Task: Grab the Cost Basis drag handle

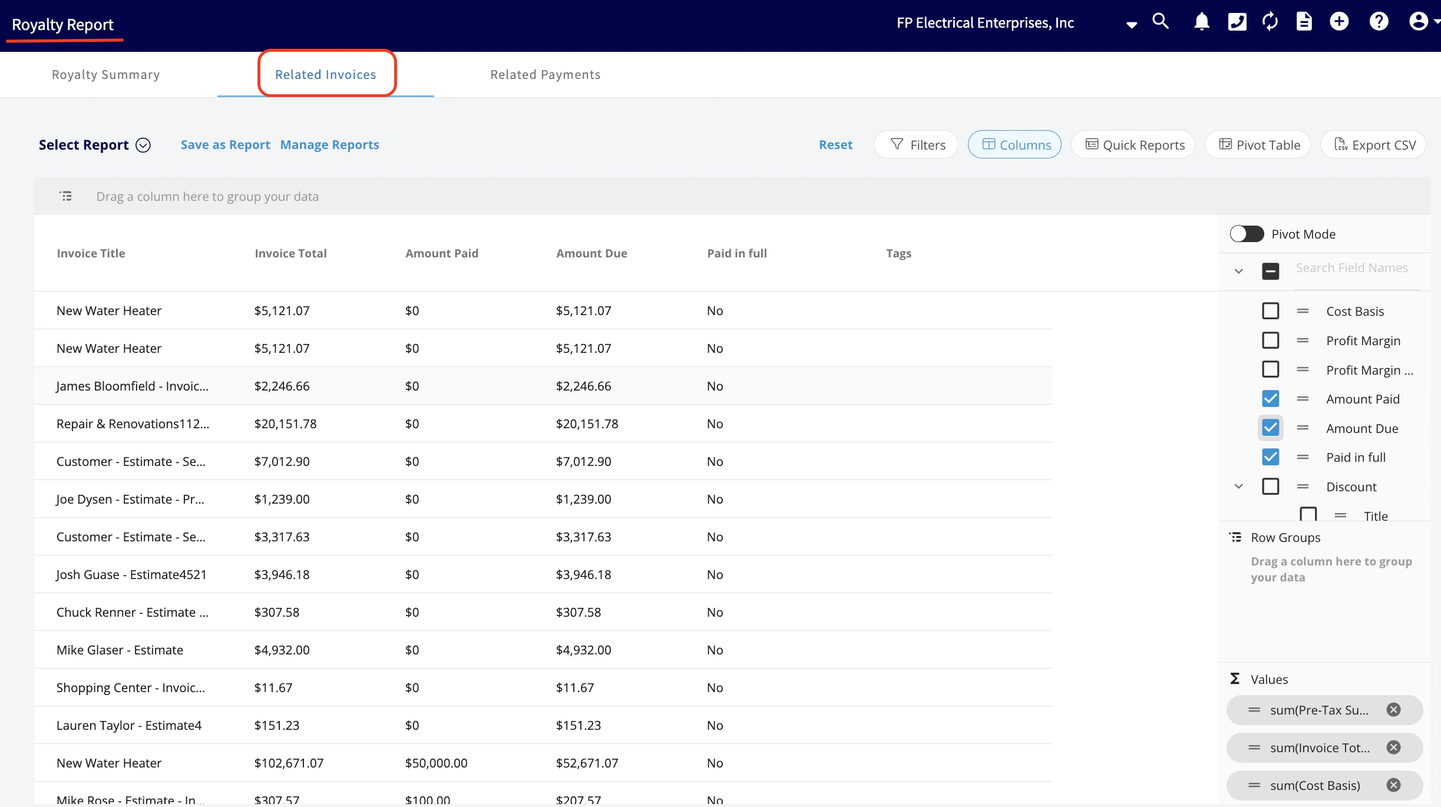Action: click(1303, 311)
